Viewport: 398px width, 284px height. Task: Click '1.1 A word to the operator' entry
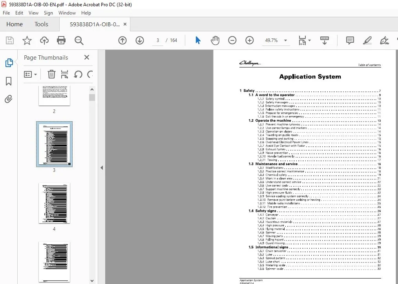click(314, 95)
